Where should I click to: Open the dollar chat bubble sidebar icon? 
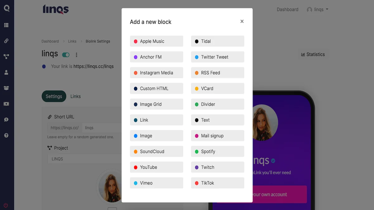pyautogui.click(x=6, y=120)
